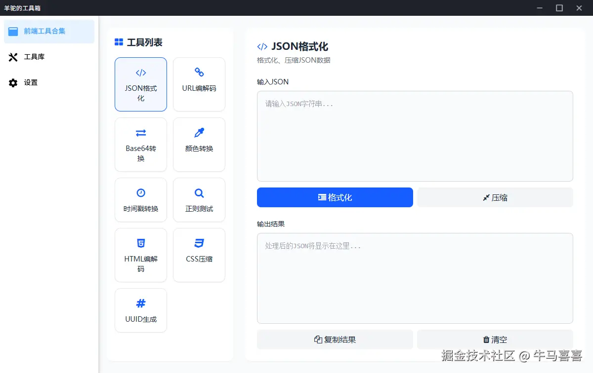The height and width of the screenshot is (373, 593).
Task: Click the 输出结果 output area
Action: pyautogui.click(x=415, y=278)
